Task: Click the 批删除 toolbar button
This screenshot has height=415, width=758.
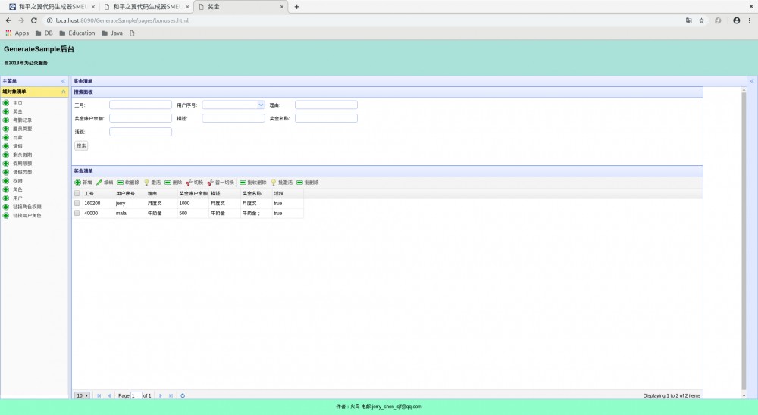Action: (x=308, y=183)
